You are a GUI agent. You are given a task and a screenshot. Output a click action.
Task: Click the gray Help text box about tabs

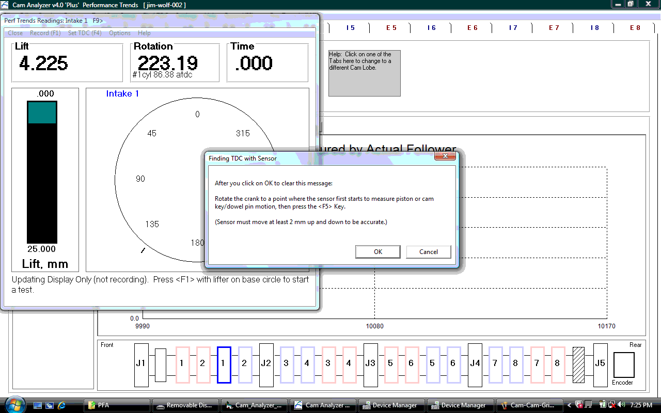(x=365, y=73)
